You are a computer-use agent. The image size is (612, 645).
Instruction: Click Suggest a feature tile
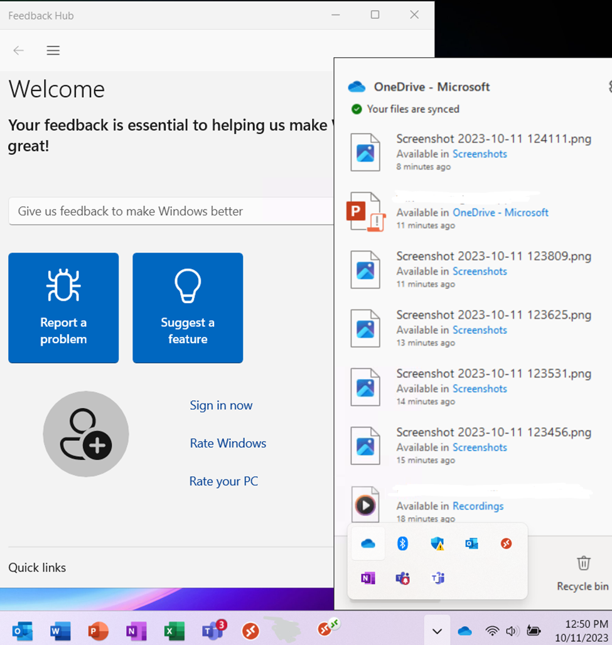(x=187, y=307)
